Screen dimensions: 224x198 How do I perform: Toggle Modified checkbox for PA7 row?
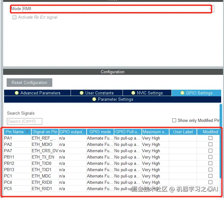pyautogui.click(x=210, y=151)
